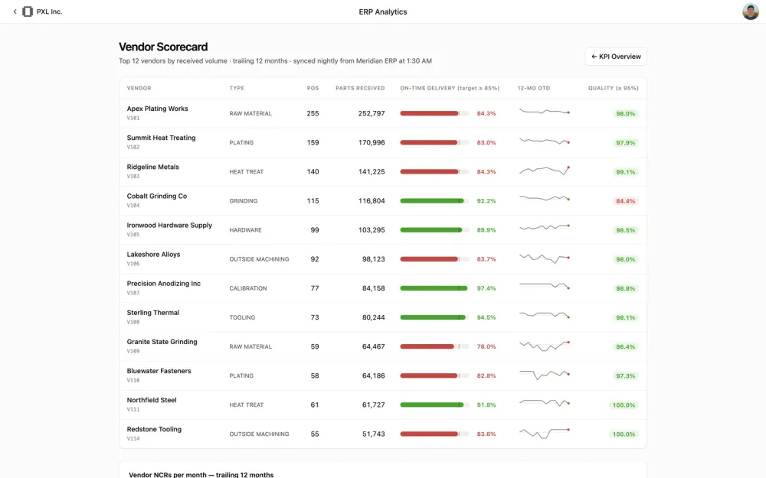Click the TYPE column header

click(237, 88)
